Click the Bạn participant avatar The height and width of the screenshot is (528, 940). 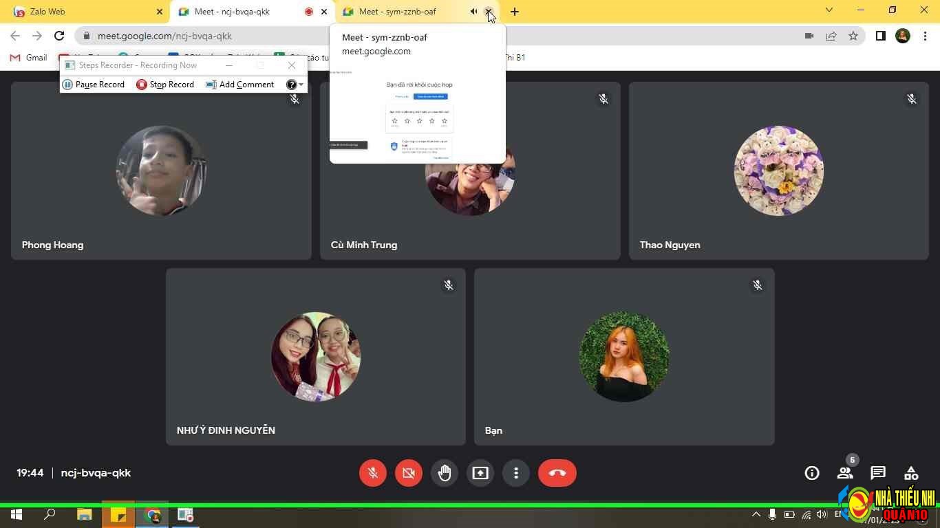point(624,356)
